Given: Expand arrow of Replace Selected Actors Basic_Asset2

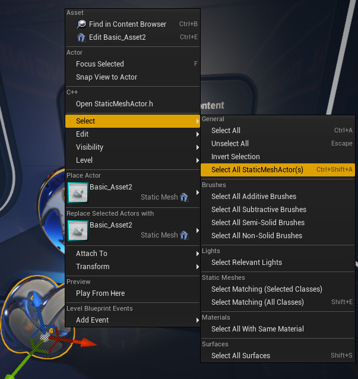Looking at the screenshot, I should click(198, 230).
